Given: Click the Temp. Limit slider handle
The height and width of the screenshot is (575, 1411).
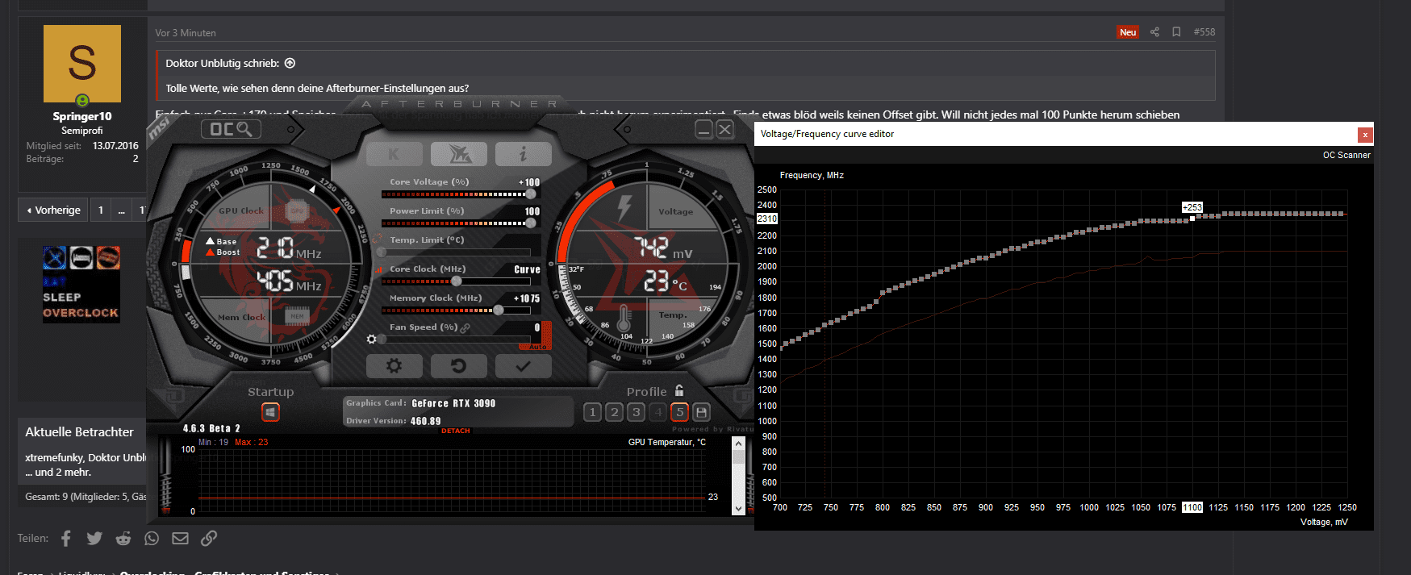Looking at the screenshot, I should tap(382, 252).
